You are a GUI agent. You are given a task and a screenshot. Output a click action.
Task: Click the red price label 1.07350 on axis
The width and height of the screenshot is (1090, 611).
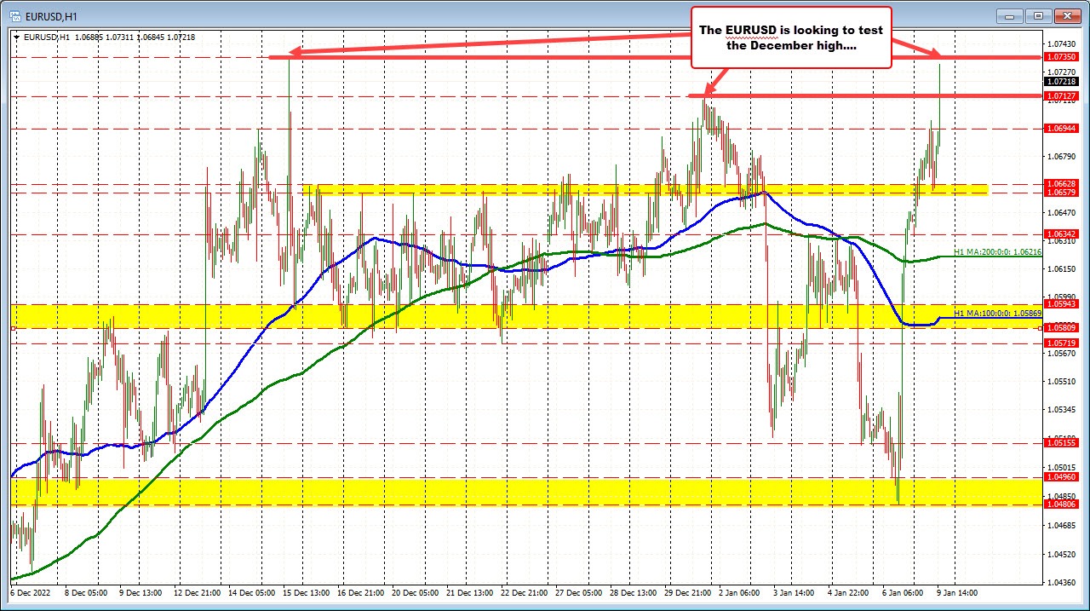click(x=1062, y=56)
